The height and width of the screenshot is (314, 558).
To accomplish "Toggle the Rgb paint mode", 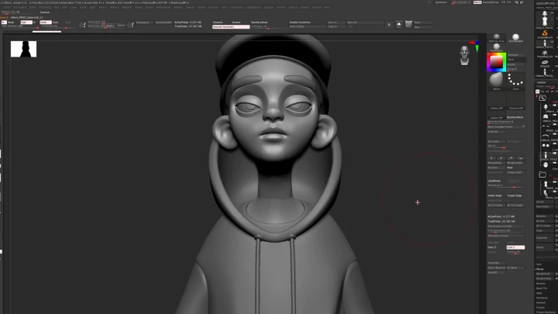I will pyautogui.click(x=26, y=22).
